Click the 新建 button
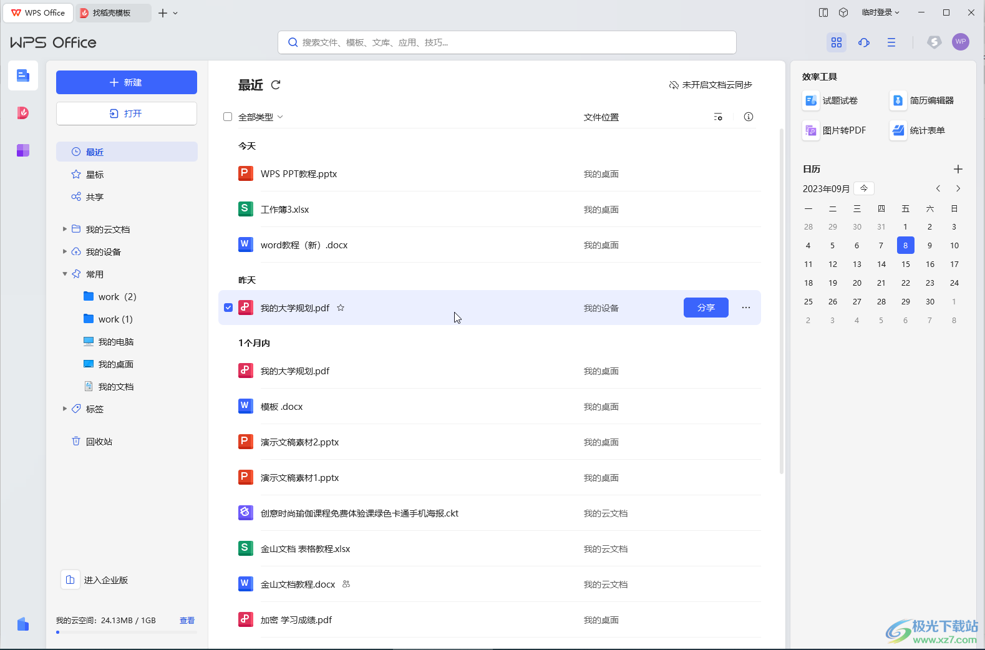The image size is (985, 650). (x=127, y=82)
